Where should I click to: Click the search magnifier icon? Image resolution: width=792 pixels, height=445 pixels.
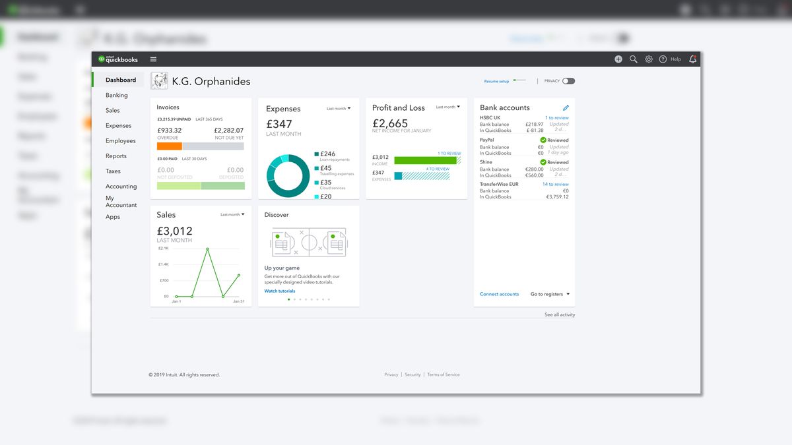pyautogui.click(x=634, y=59)
